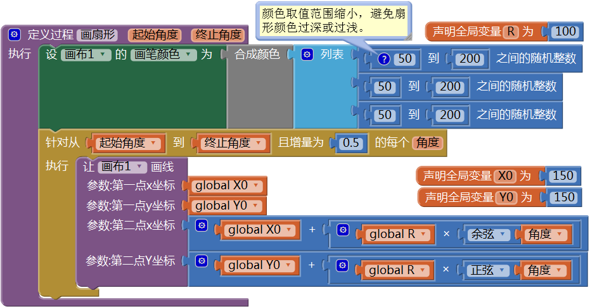Click the 50 value in first random integer row

pyautogui.click(x=405, y=59)
